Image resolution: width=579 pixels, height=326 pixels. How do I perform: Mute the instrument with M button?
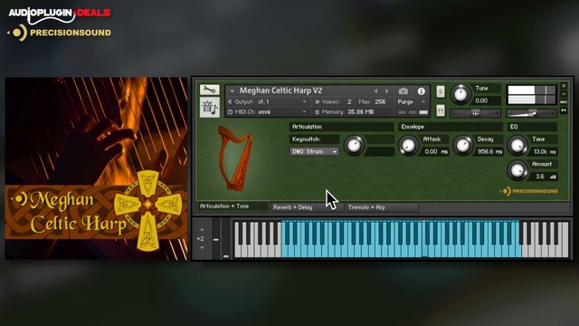[441, 110]
